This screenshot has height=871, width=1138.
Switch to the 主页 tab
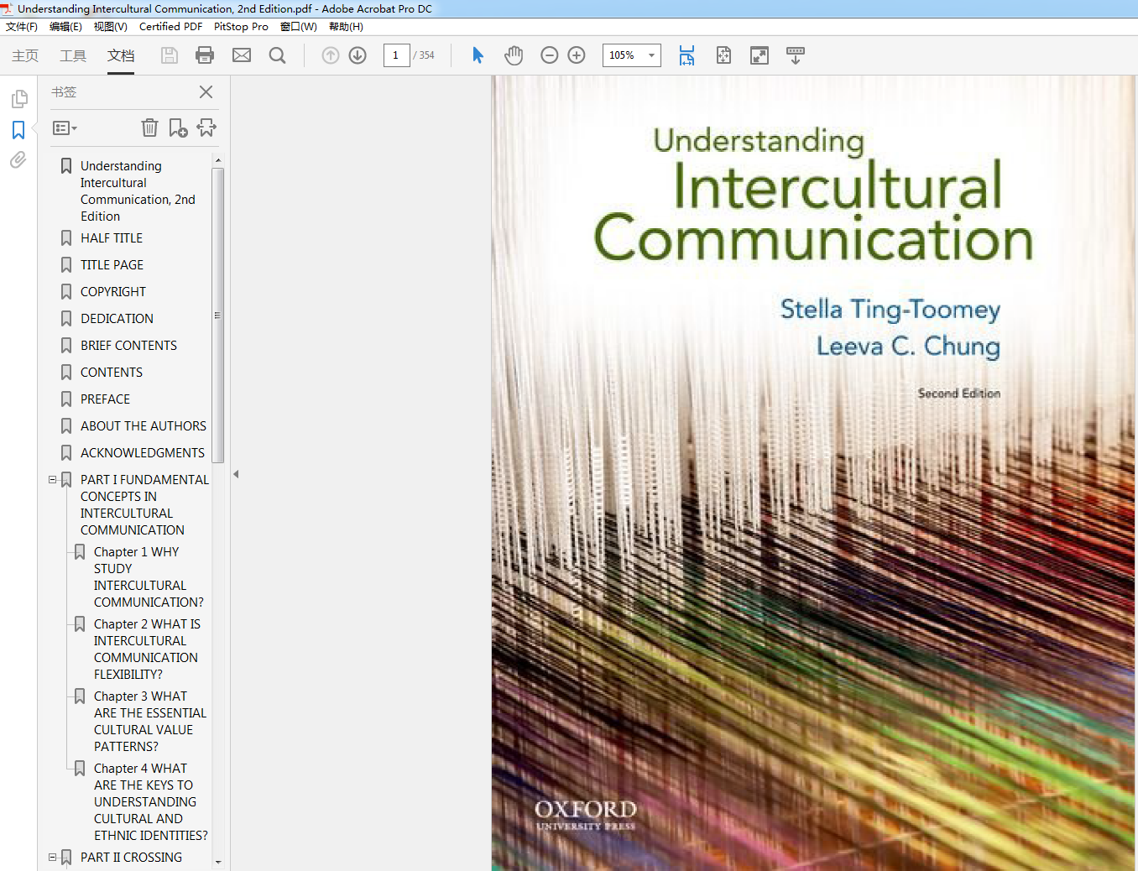click(25, 55)
